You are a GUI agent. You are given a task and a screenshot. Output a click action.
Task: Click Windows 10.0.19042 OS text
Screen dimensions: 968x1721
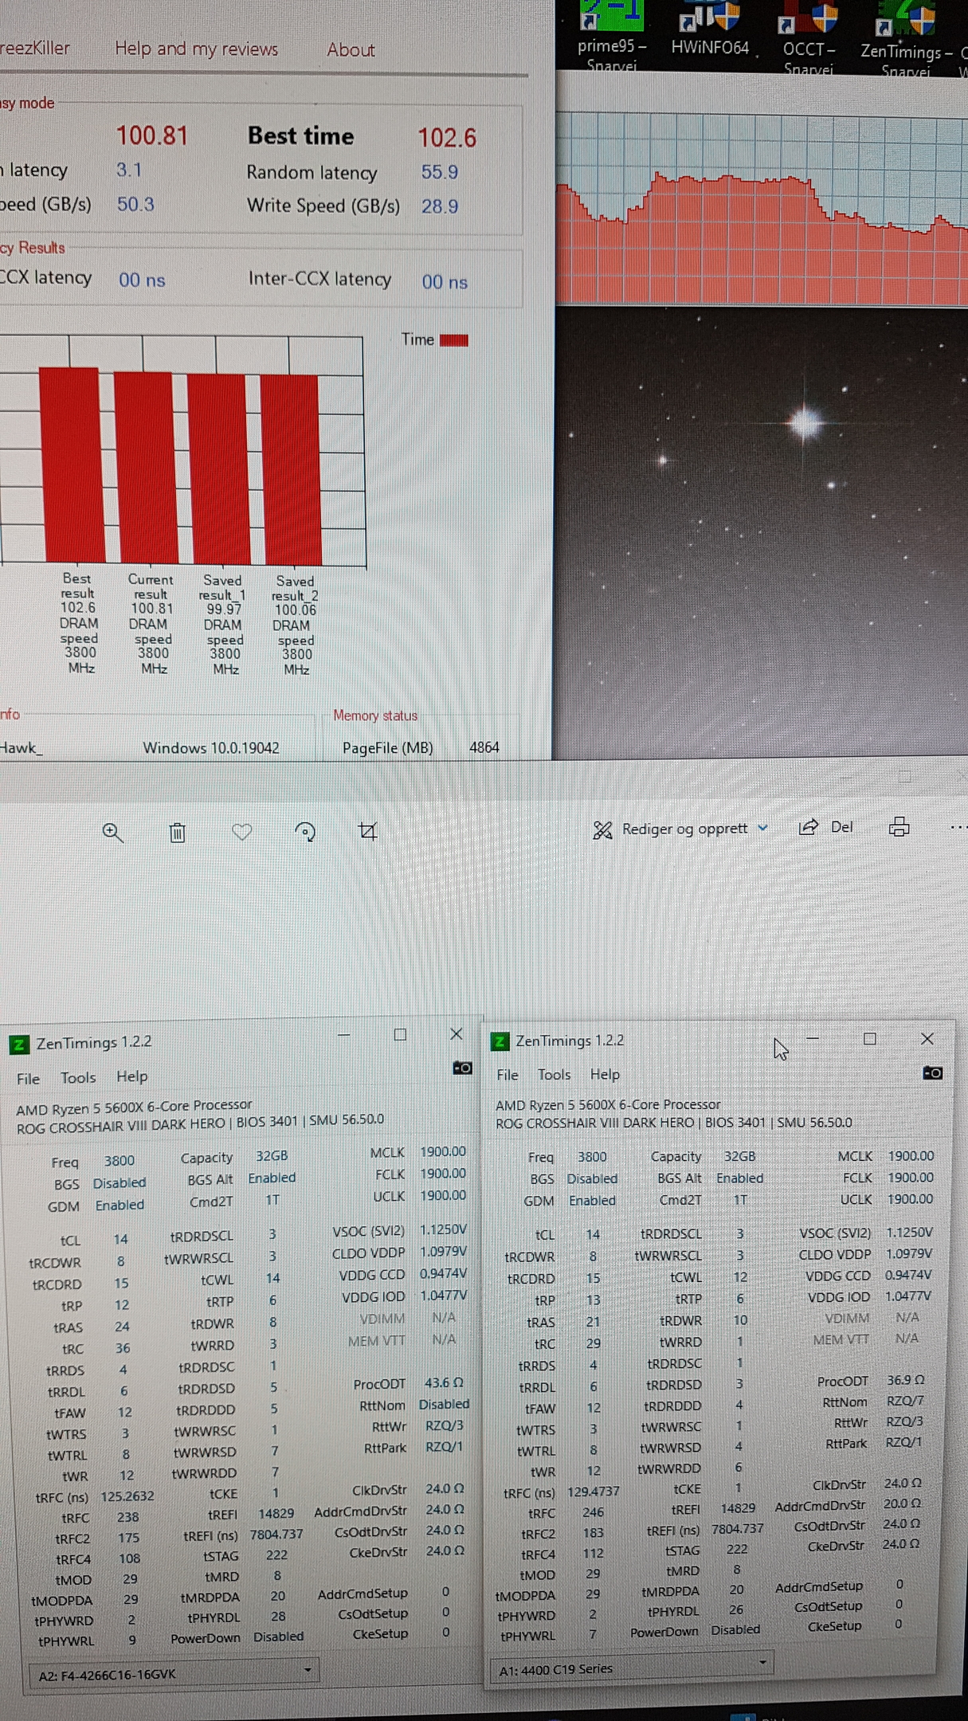pos(211,747)
